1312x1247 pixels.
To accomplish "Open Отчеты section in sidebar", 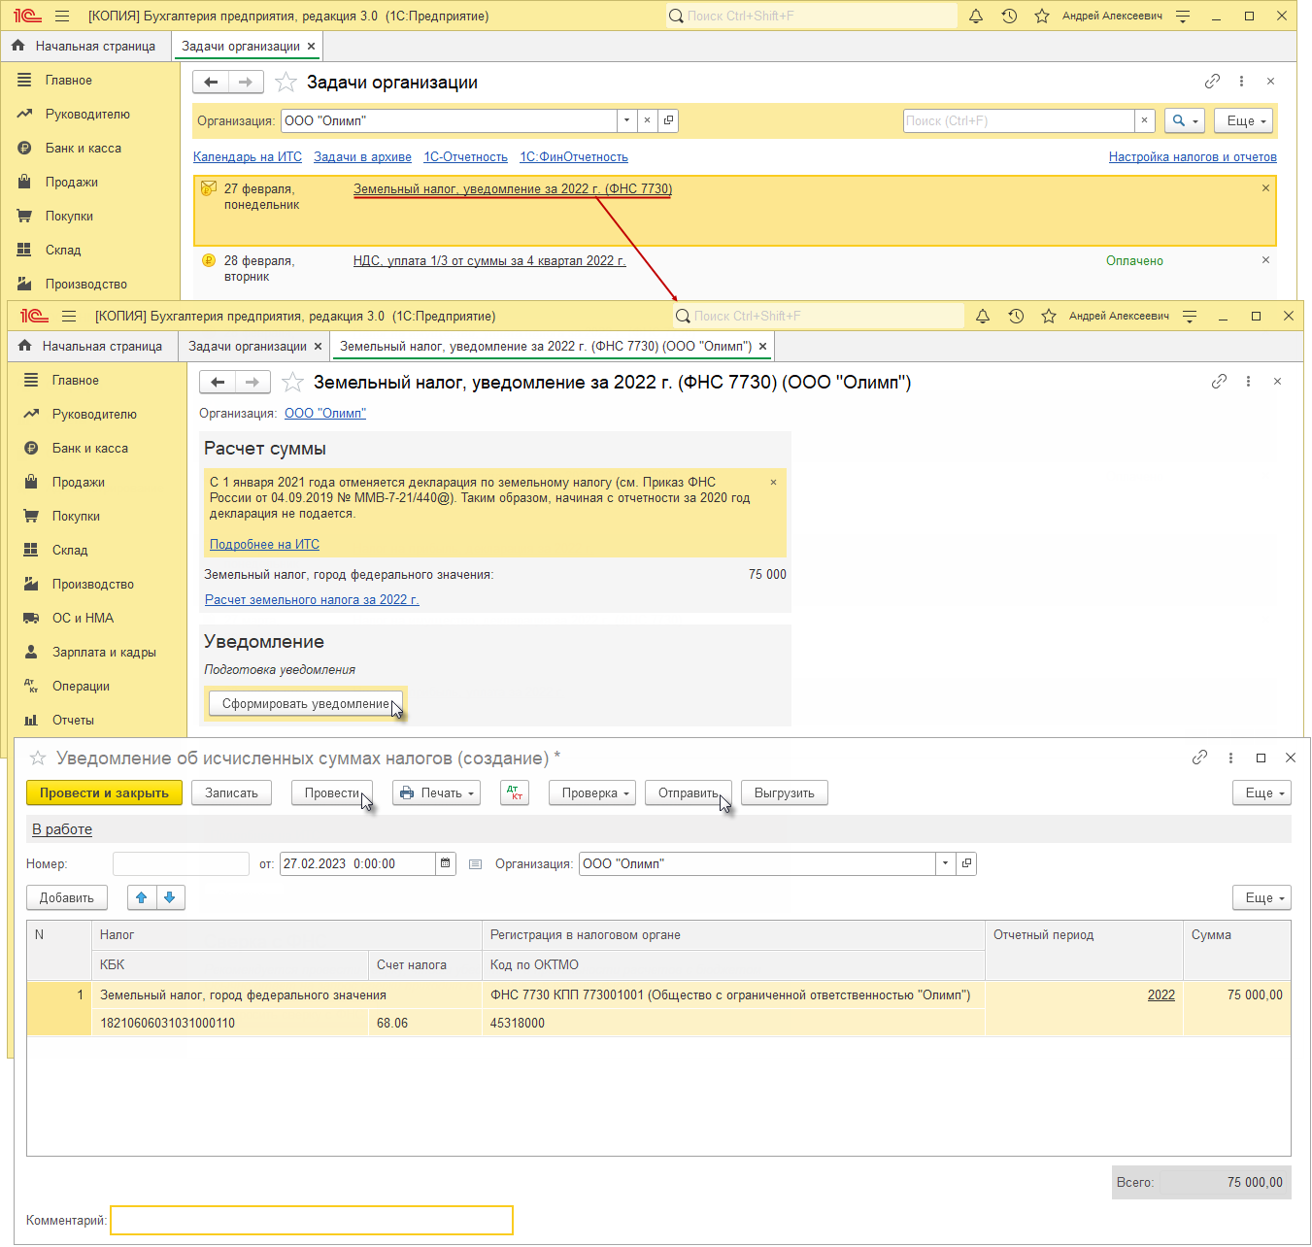I will coord(73,720).
